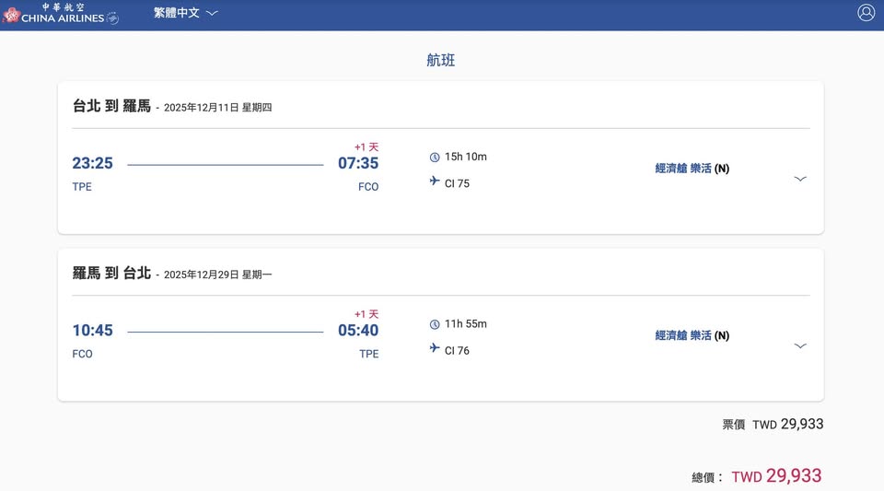This screenshot has height=491, width=884.
Task: Expand the Rome to Taipei flight details chevron
Action: pyautogui.click(x=800, y=345)
